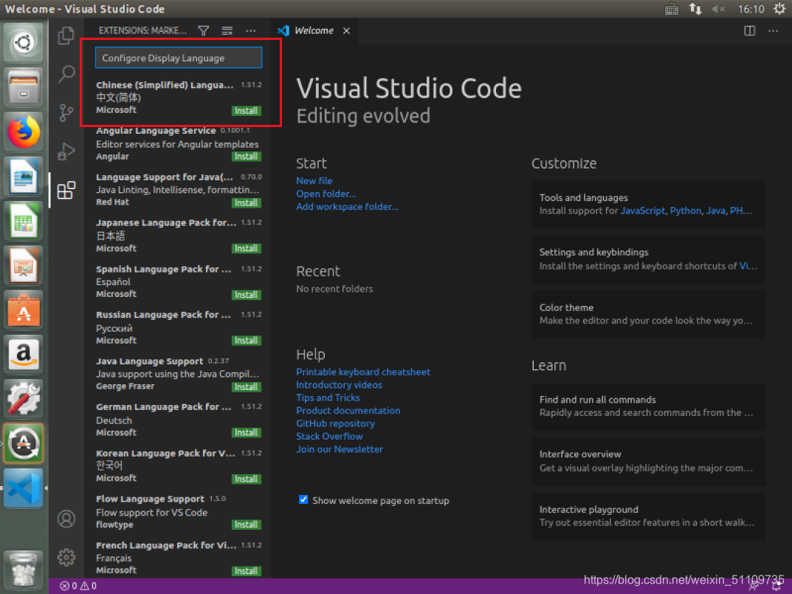Screen dimensions: 792x594
Task: Install Flow Language Support extension
Action: 246,525
